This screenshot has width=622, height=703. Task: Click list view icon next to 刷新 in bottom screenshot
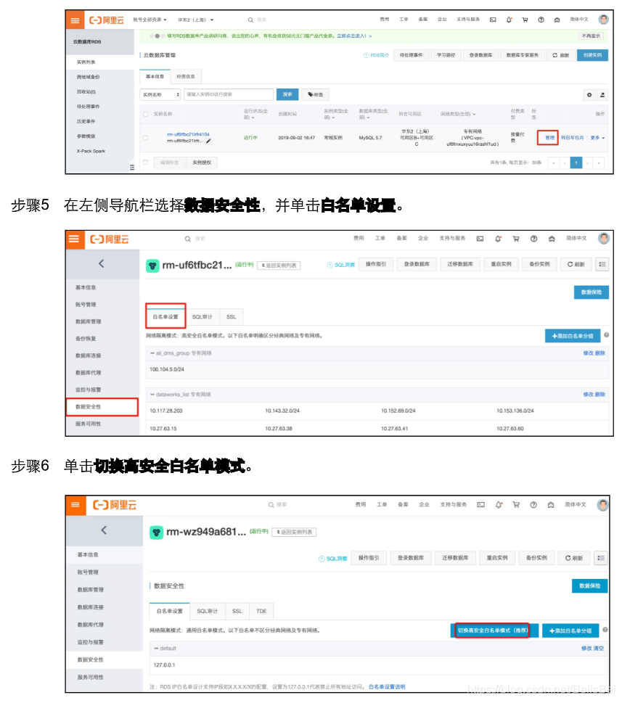(601, 558)
